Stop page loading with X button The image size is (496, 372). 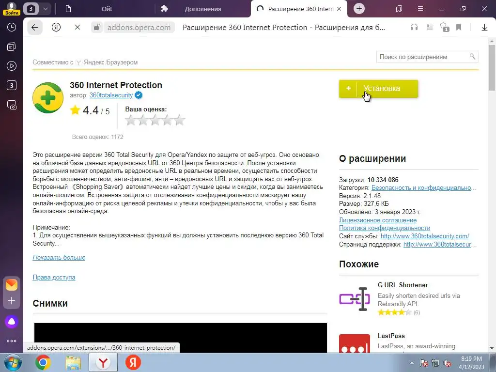click(x=77, y=28)
